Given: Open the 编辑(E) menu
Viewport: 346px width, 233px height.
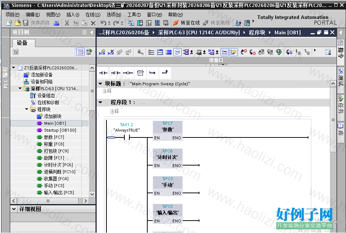Looking at the screenshot, I should pos(33,15).
